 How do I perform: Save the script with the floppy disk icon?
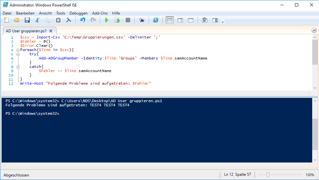pyautogui.click(x=27, y=20)
